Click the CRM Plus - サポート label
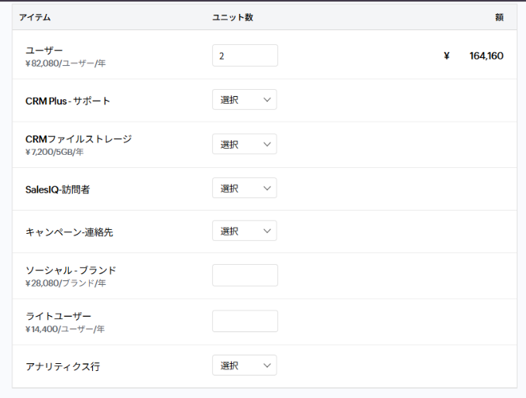Viewport: 526px width, 398px height. 68,101
